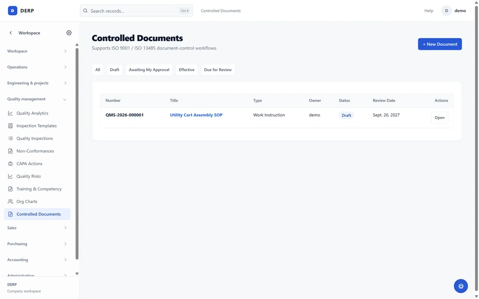This screenshot has height=299, width=479.
Task: Click the demo username in header
Action: (460, 11)
